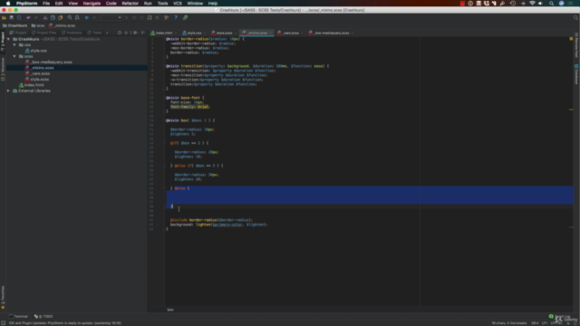
Task: Switch to Project view tab
Action: pos(18,33)
